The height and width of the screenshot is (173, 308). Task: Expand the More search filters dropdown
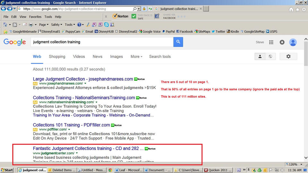136,56
